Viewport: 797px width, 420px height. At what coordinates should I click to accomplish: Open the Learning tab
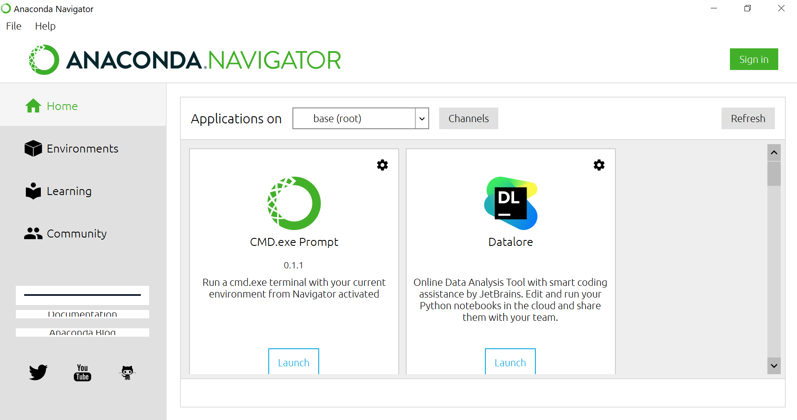tap(83, 191)
